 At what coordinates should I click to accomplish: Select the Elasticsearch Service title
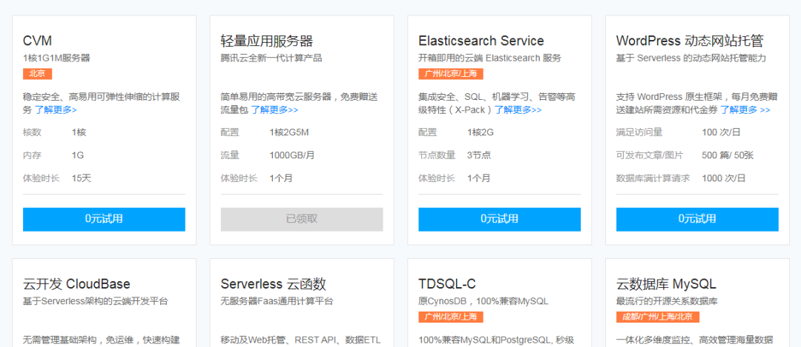(481, 41)
